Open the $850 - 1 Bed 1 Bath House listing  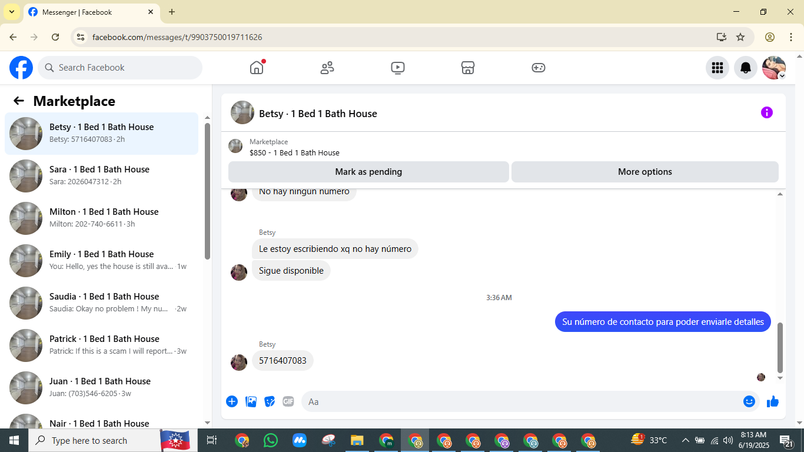294,152
